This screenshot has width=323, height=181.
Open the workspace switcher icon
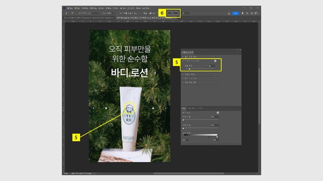click(x=256, y=13)
